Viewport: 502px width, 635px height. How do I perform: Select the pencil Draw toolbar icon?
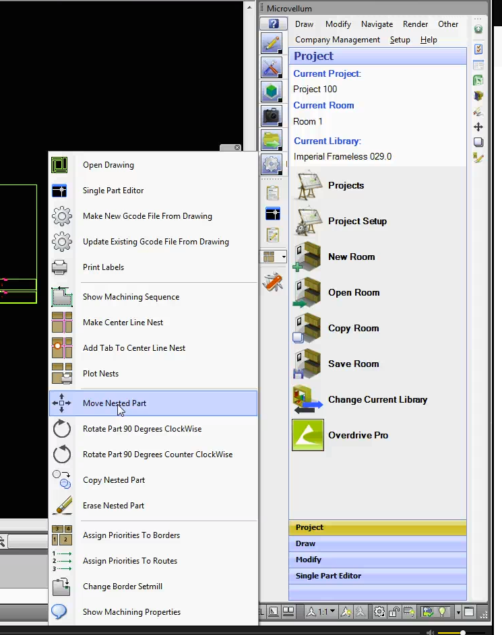pos(271,43)
